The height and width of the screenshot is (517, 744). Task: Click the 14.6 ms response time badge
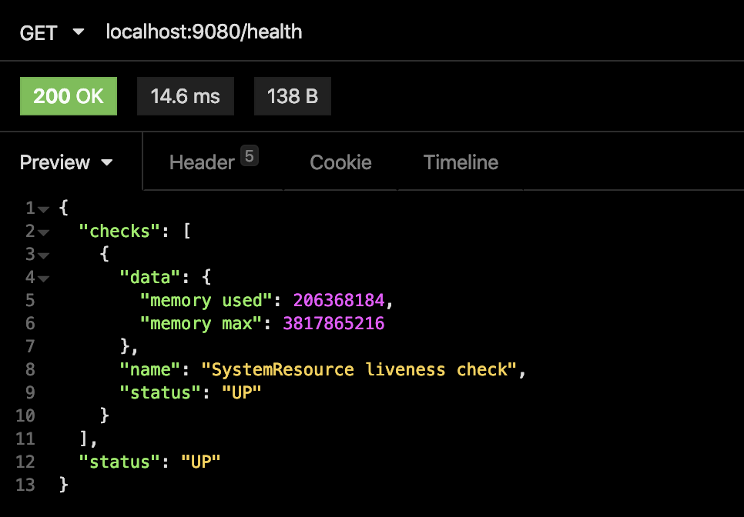[185, 96]
